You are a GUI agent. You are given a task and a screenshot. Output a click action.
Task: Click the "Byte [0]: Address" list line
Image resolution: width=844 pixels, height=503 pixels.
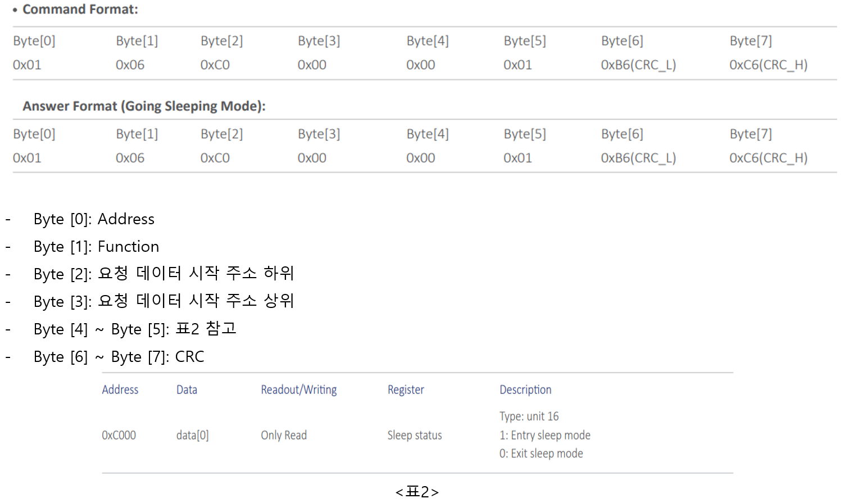tap(94, 219)
